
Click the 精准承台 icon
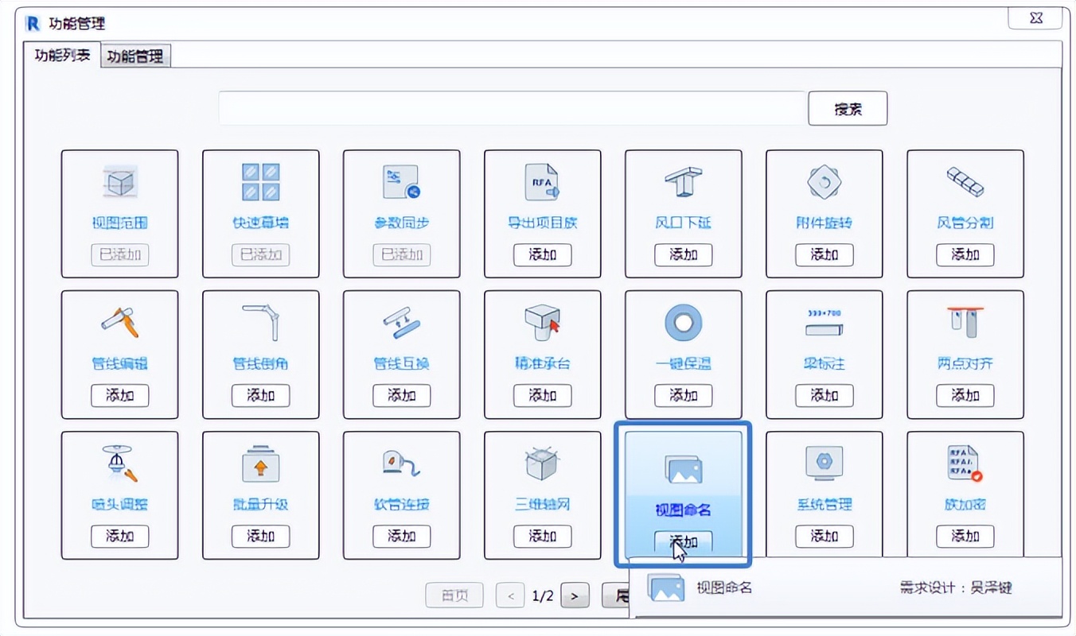[x=542, y=322]
